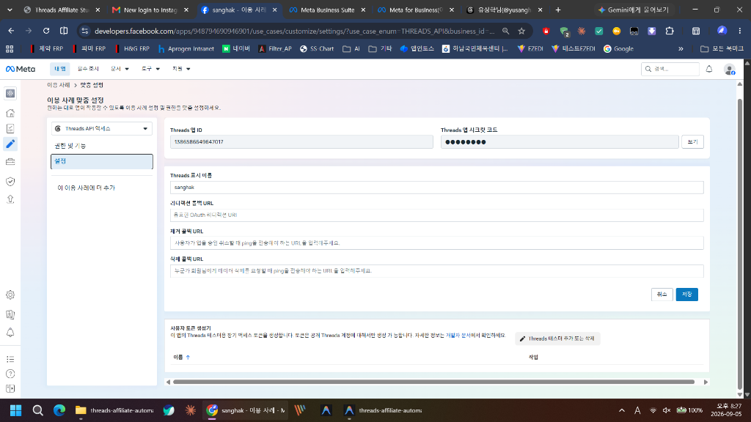Click the 취소 cancel button
This screenshot has height=422, width=751.
[662, 295]
